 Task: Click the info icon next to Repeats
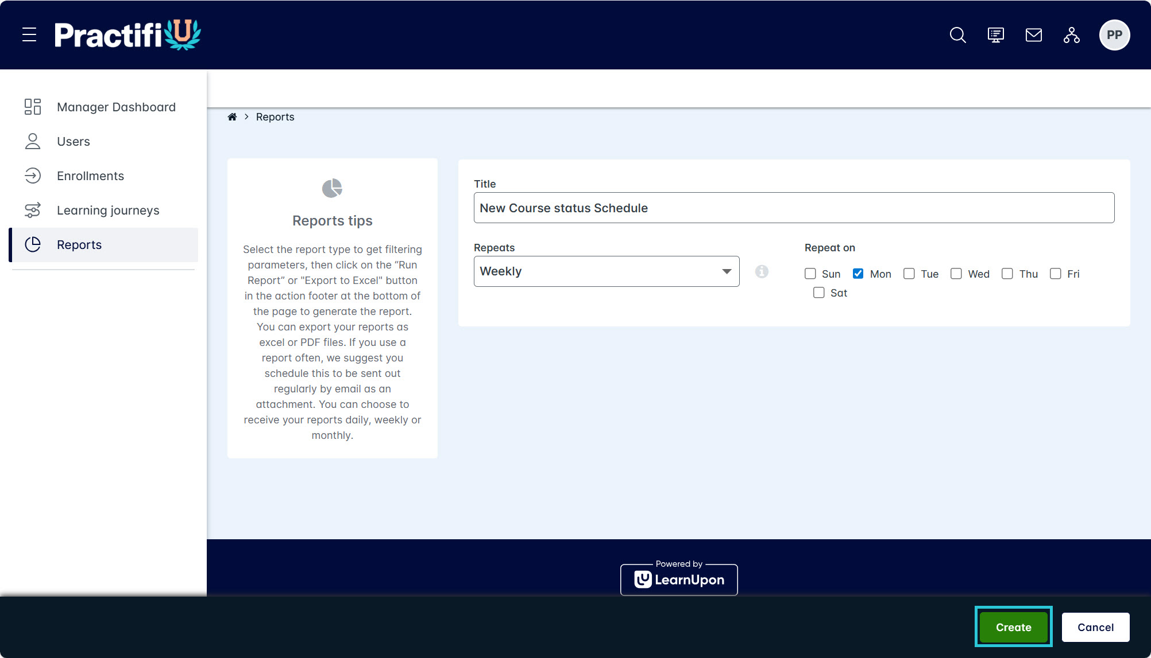coord(762,271)
